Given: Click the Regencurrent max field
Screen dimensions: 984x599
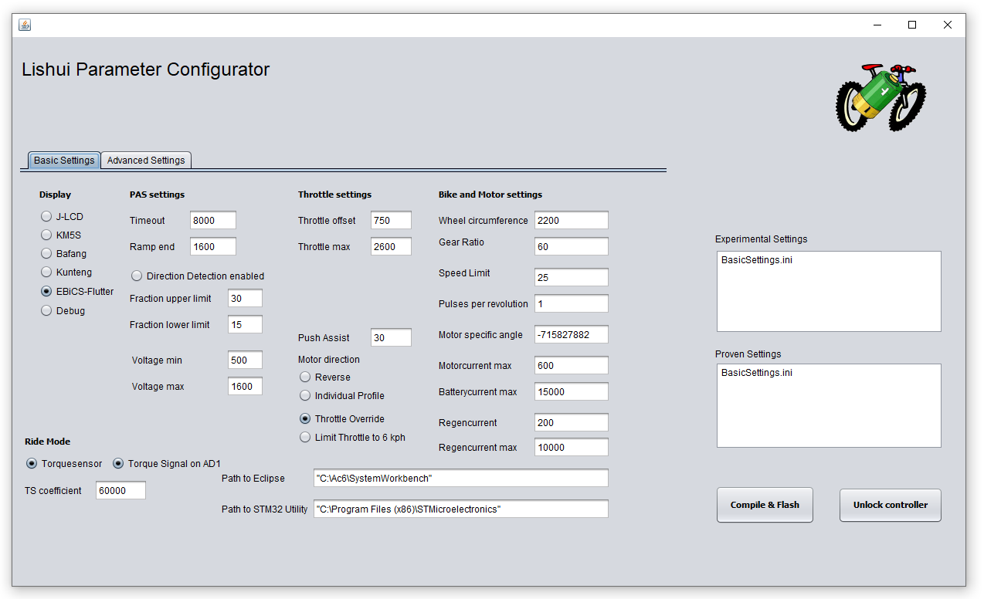Looking at the screenshot, I should (572, 447).
